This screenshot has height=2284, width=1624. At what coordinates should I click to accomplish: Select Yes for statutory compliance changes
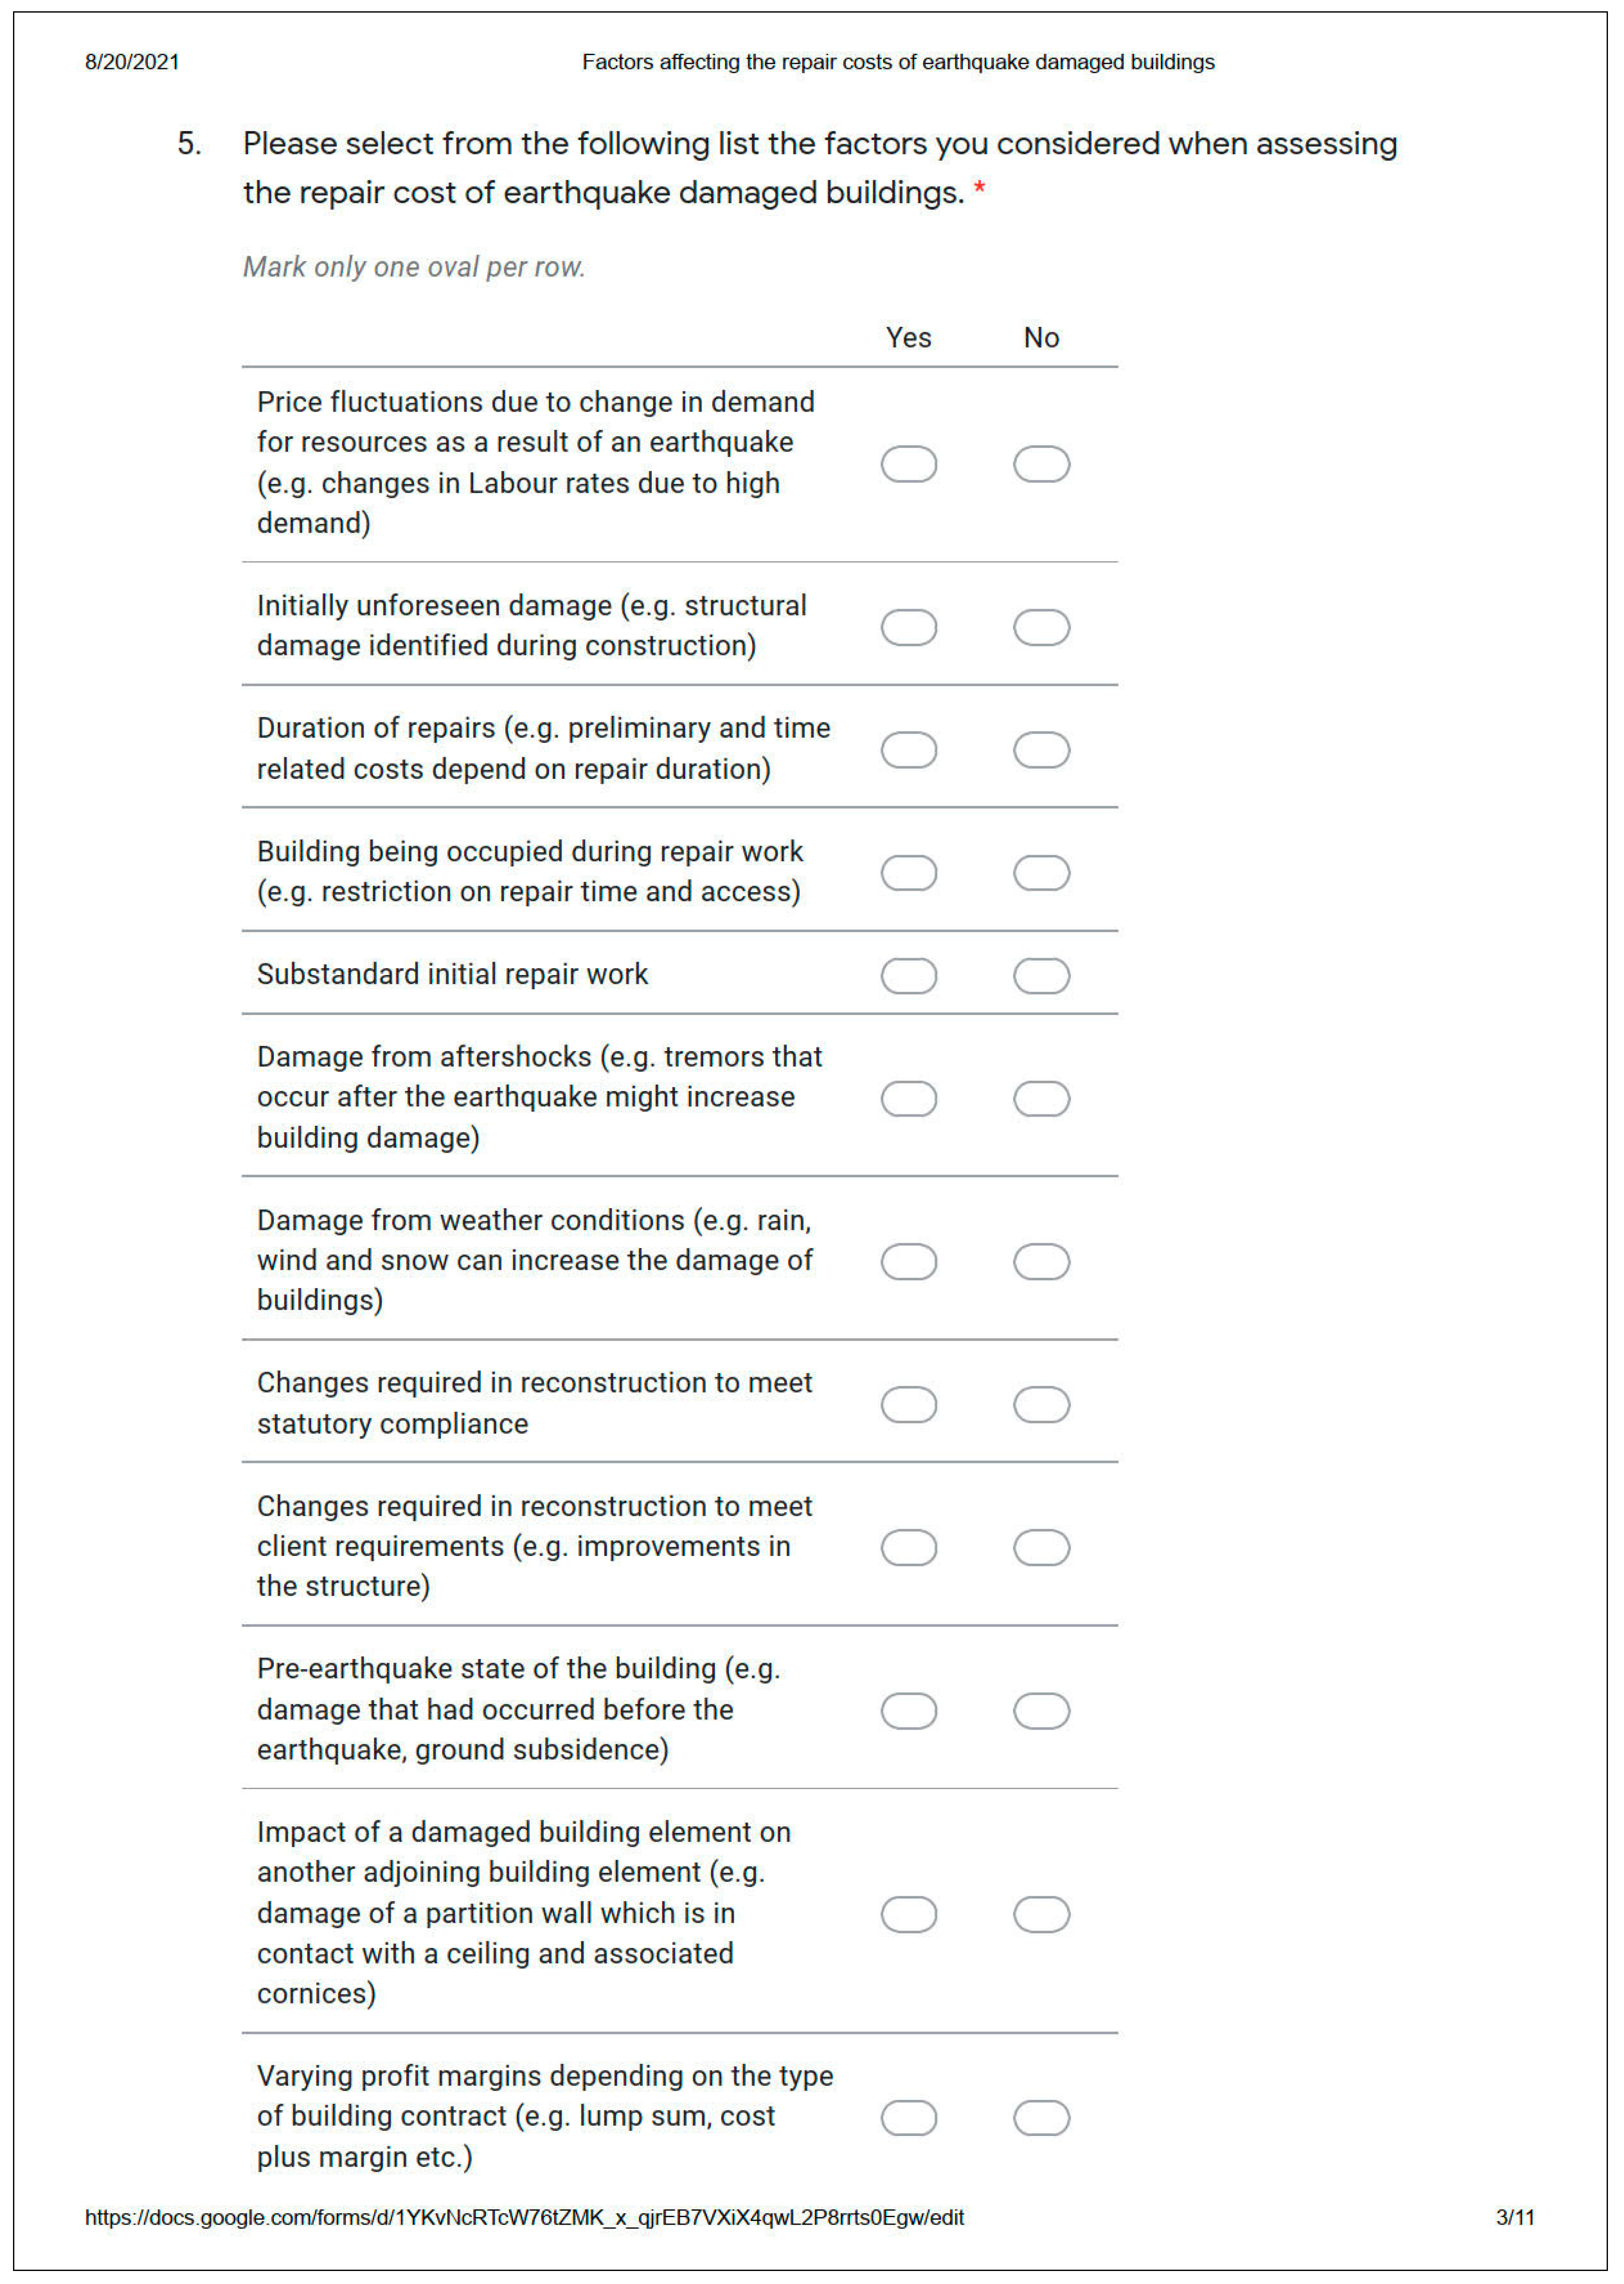908,1404
